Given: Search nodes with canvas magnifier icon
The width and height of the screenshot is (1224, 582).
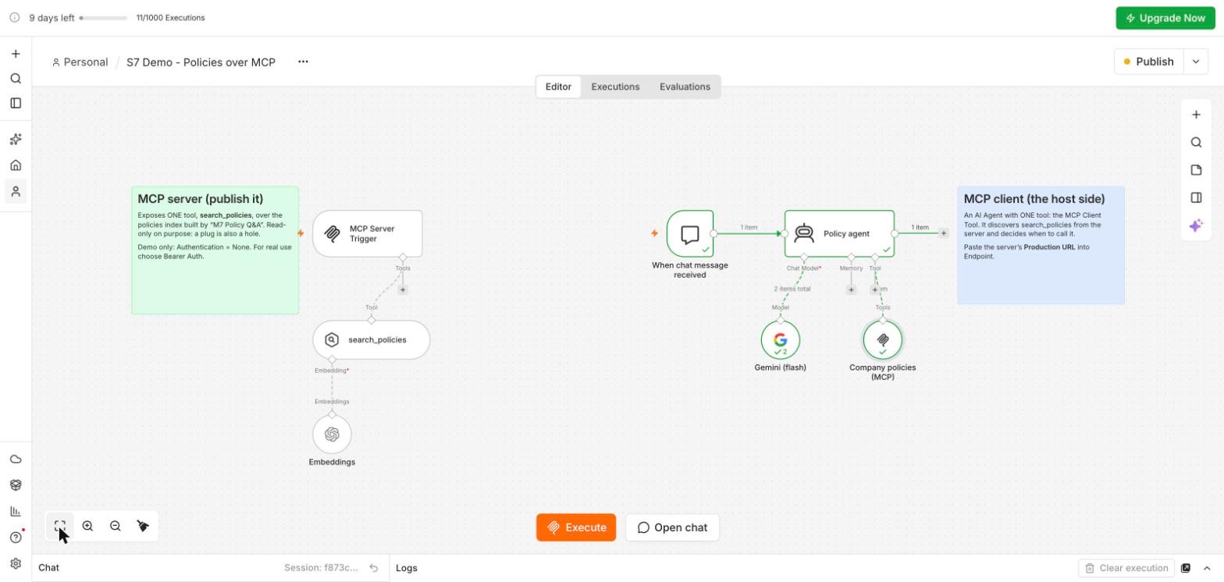Looking at the screenshot, I should click(x=1196, y=143).
